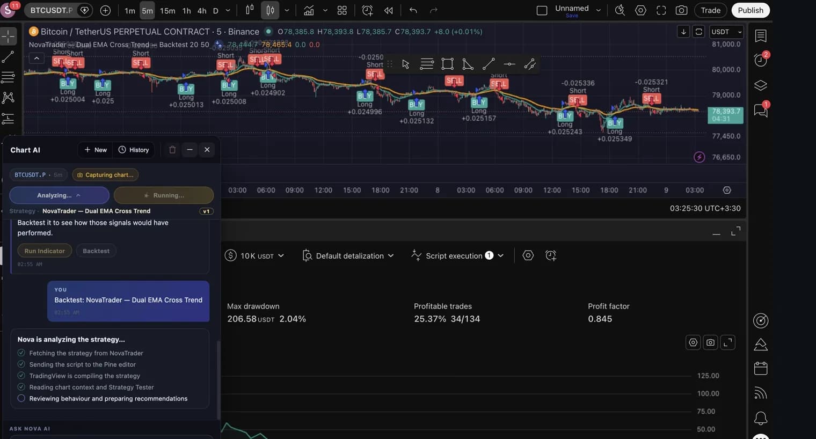Toggle the layout checkbox square icon
The image size is (816, 439).
coord(542,10)
